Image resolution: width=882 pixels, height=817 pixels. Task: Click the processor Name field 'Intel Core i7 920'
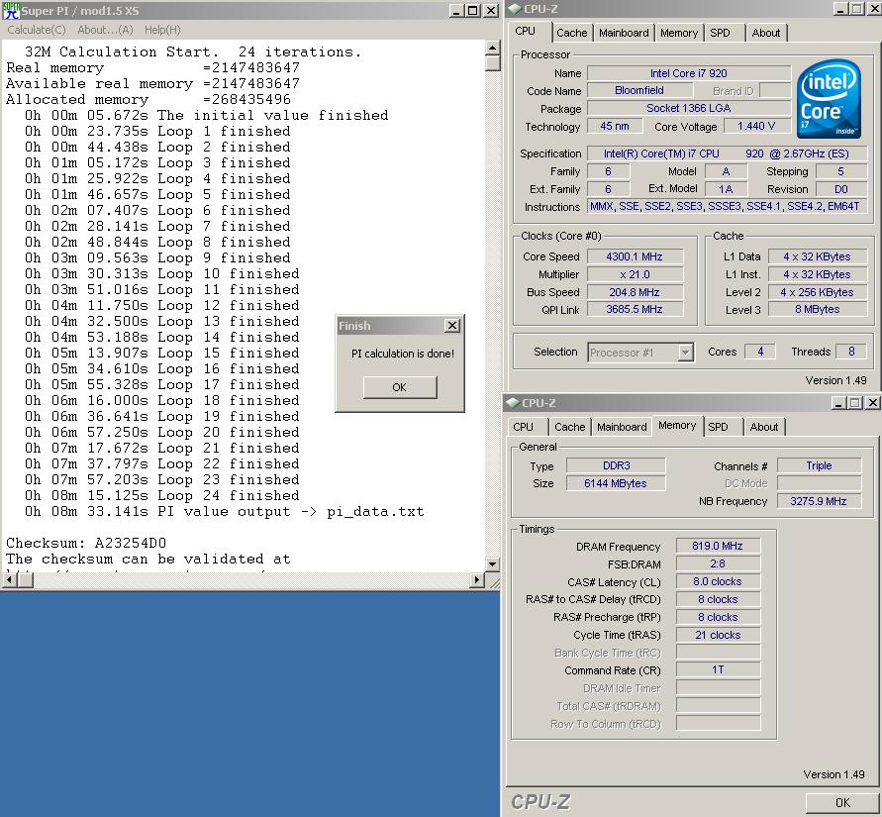689,73
